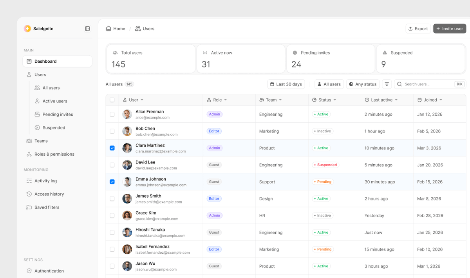Click the SaleIgnite lightning logo

tap(27, 29)
